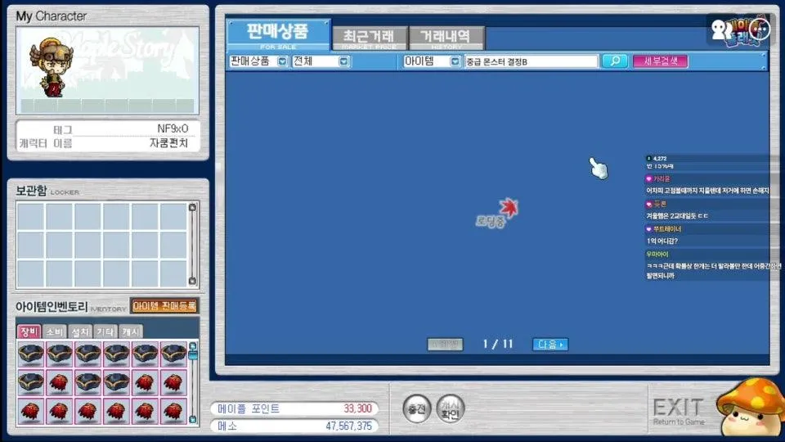
Task: Select the 설치 inventory tab
Action: [x=79, y=331]
